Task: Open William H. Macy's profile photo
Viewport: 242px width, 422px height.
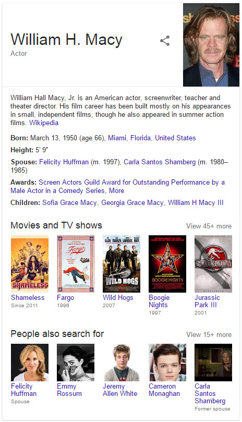Action: (211, 45)
